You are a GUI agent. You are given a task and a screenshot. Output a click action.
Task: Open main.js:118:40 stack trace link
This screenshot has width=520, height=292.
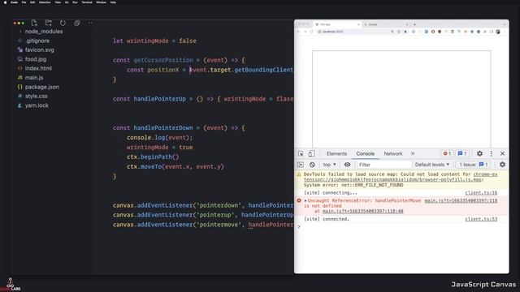tap(363, 211)
